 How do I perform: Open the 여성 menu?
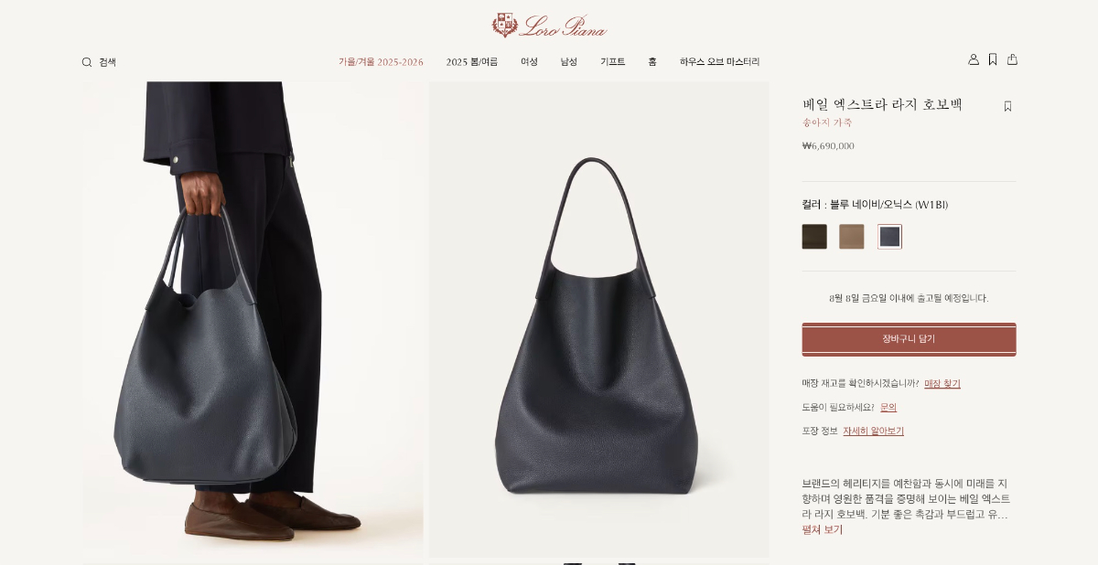[530, 62]
